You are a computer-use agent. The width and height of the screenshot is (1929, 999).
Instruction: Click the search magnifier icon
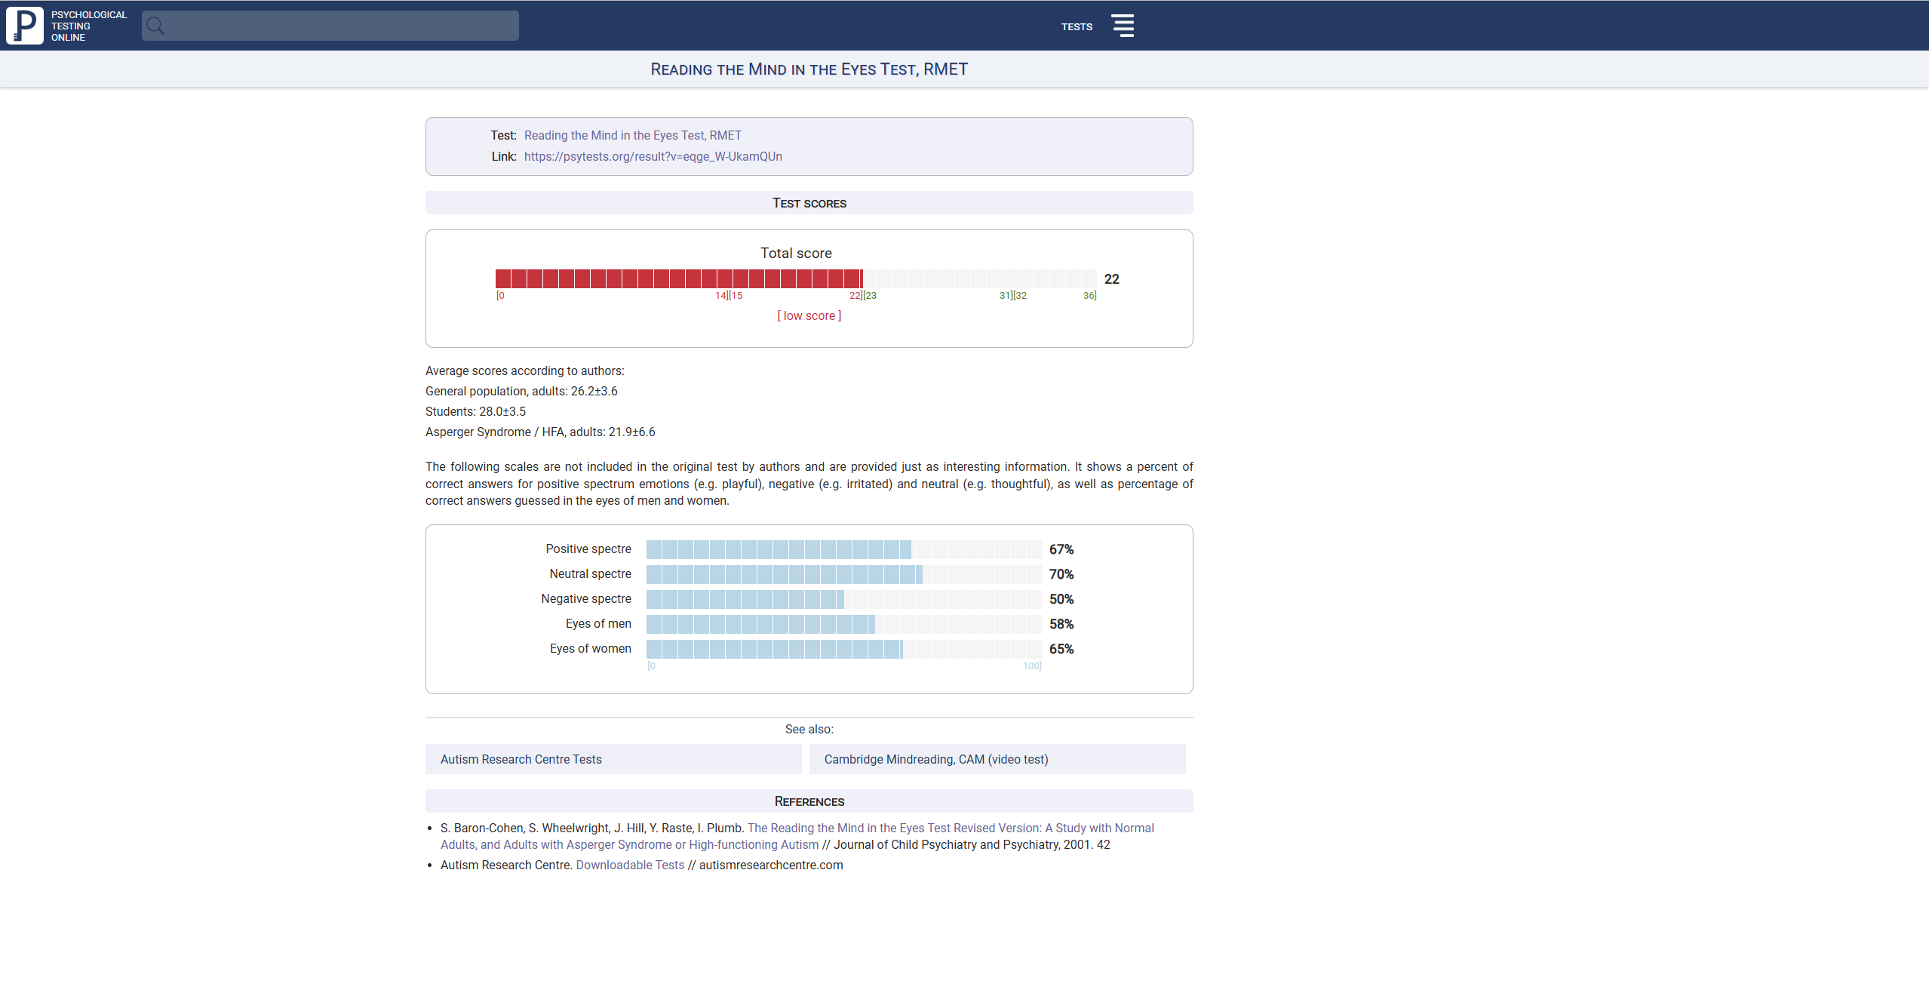click(155, 26)
